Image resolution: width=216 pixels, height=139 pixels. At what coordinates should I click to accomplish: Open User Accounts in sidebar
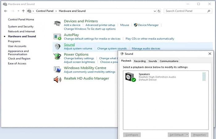[x=17, y=46]
